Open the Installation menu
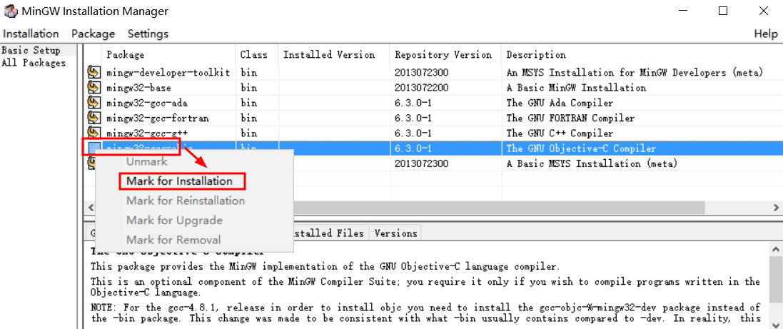This screenshot has width=783, height=329. tap(31, 34)
